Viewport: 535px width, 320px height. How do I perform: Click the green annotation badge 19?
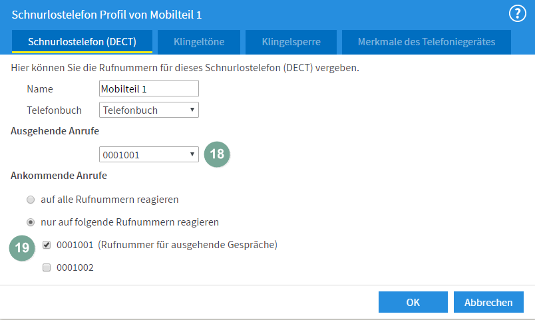point(22,247)
